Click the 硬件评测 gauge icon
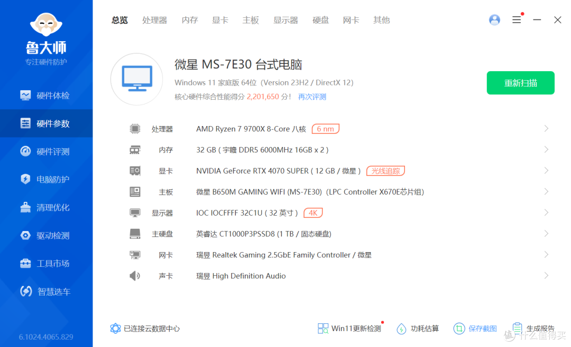This screenshot has height=347, width=571. coord(25,151)
